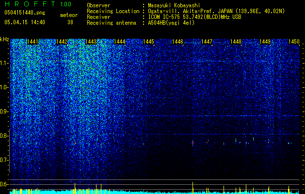Click the 1450 time axis label
The width and height of the screenshot is (305, 194).
point(294,42)
